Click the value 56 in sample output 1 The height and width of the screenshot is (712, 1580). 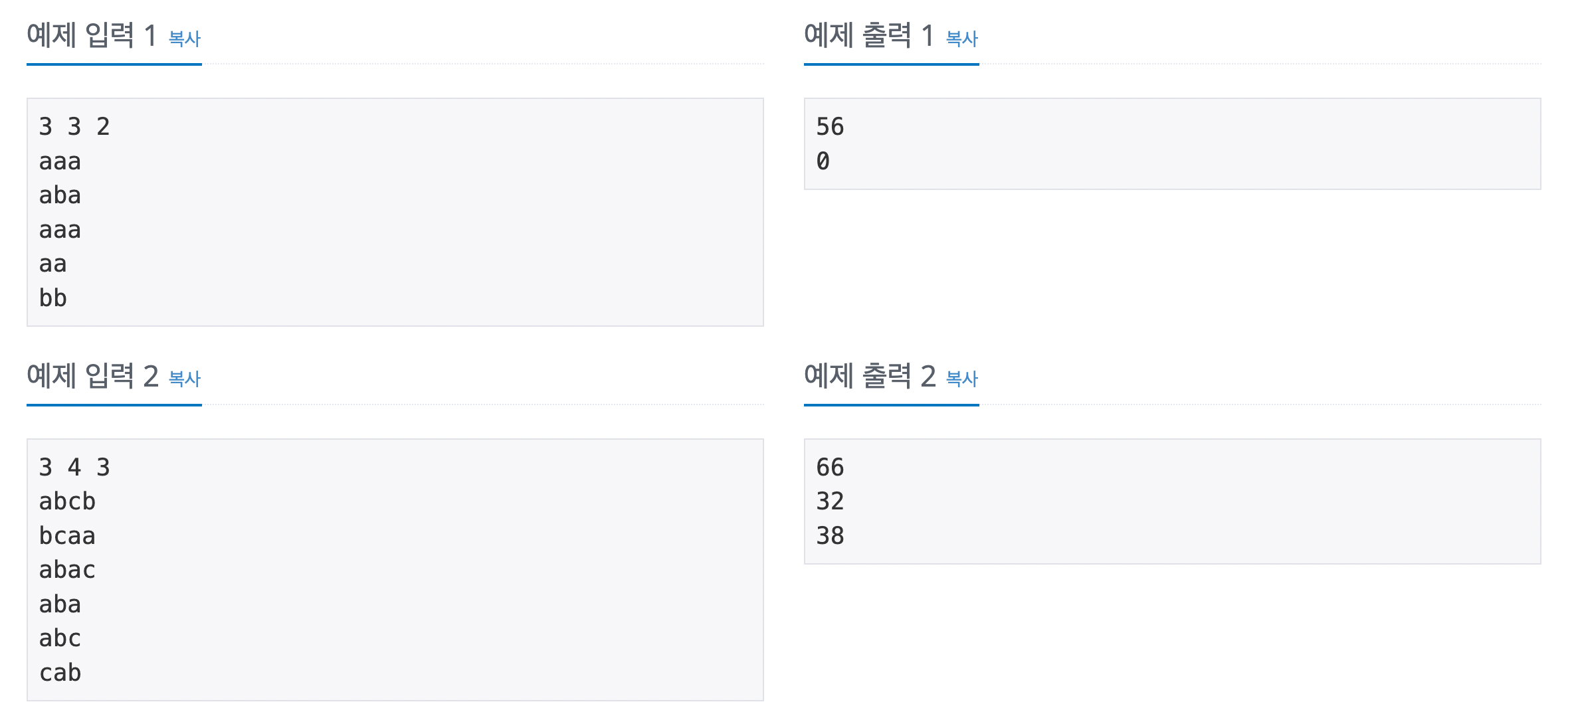[830, 126]
